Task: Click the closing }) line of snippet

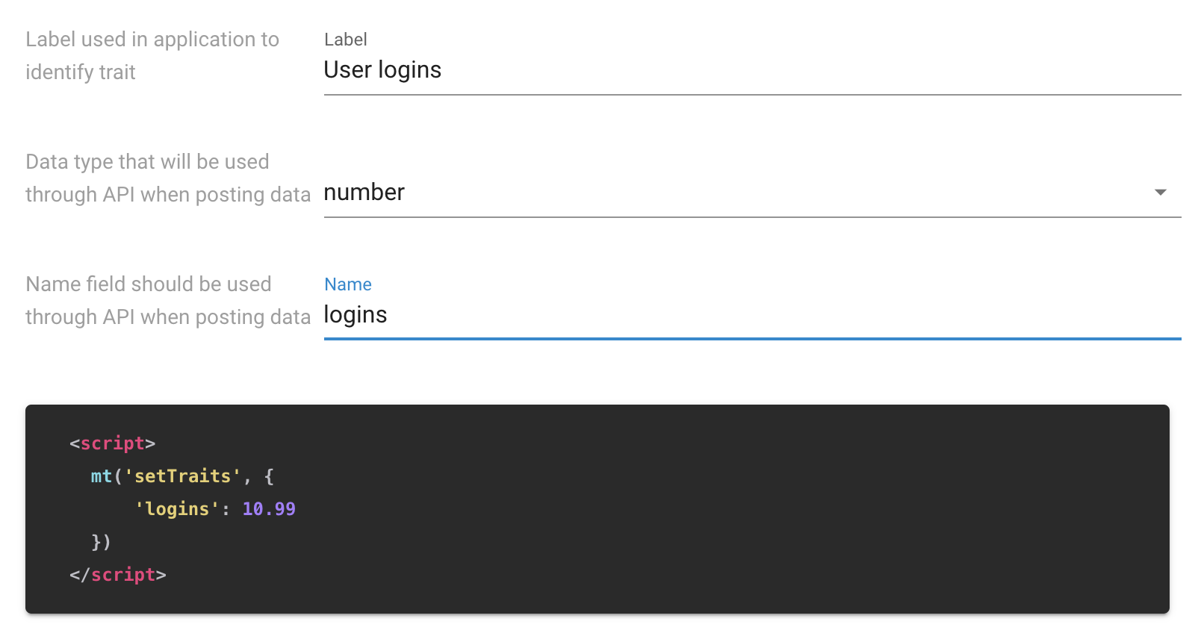Action: 102,542
